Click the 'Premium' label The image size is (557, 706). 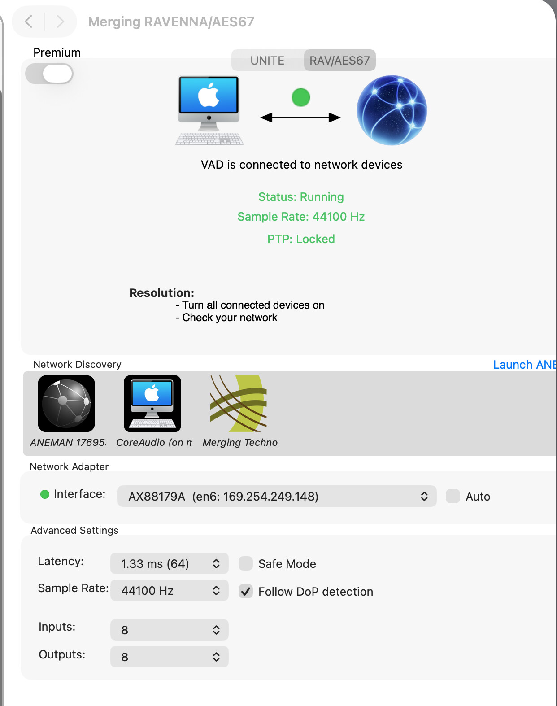click(57, 52)
